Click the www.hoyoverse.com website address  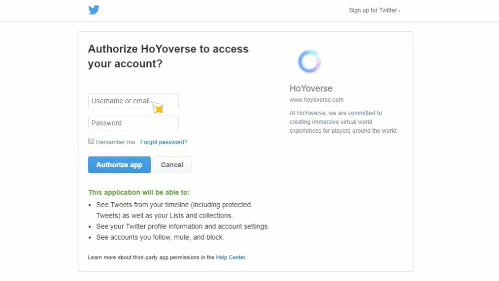pos(316,100)
